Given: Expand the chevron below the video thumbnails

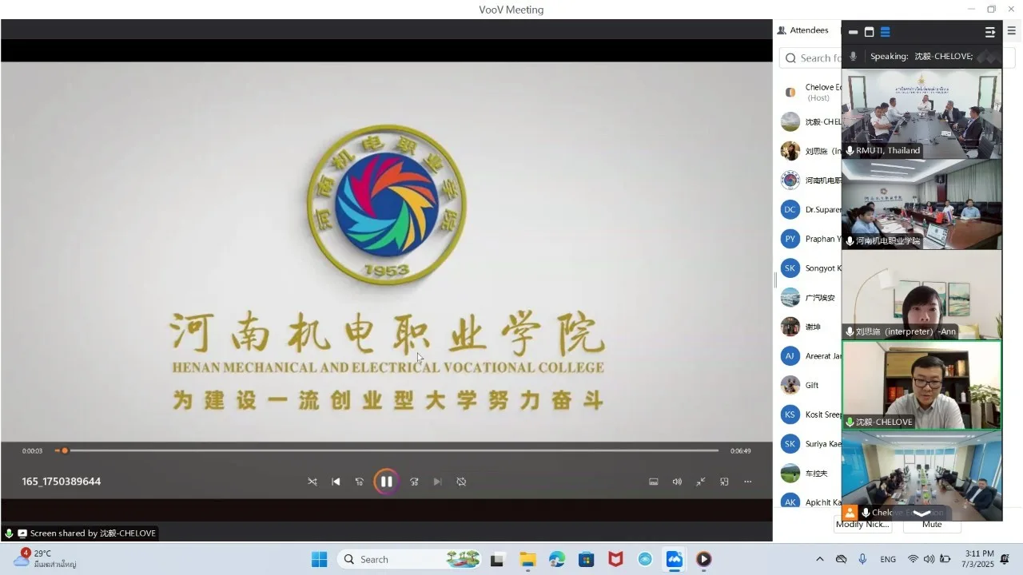Looking at the screenshot, I should [921, 514].
